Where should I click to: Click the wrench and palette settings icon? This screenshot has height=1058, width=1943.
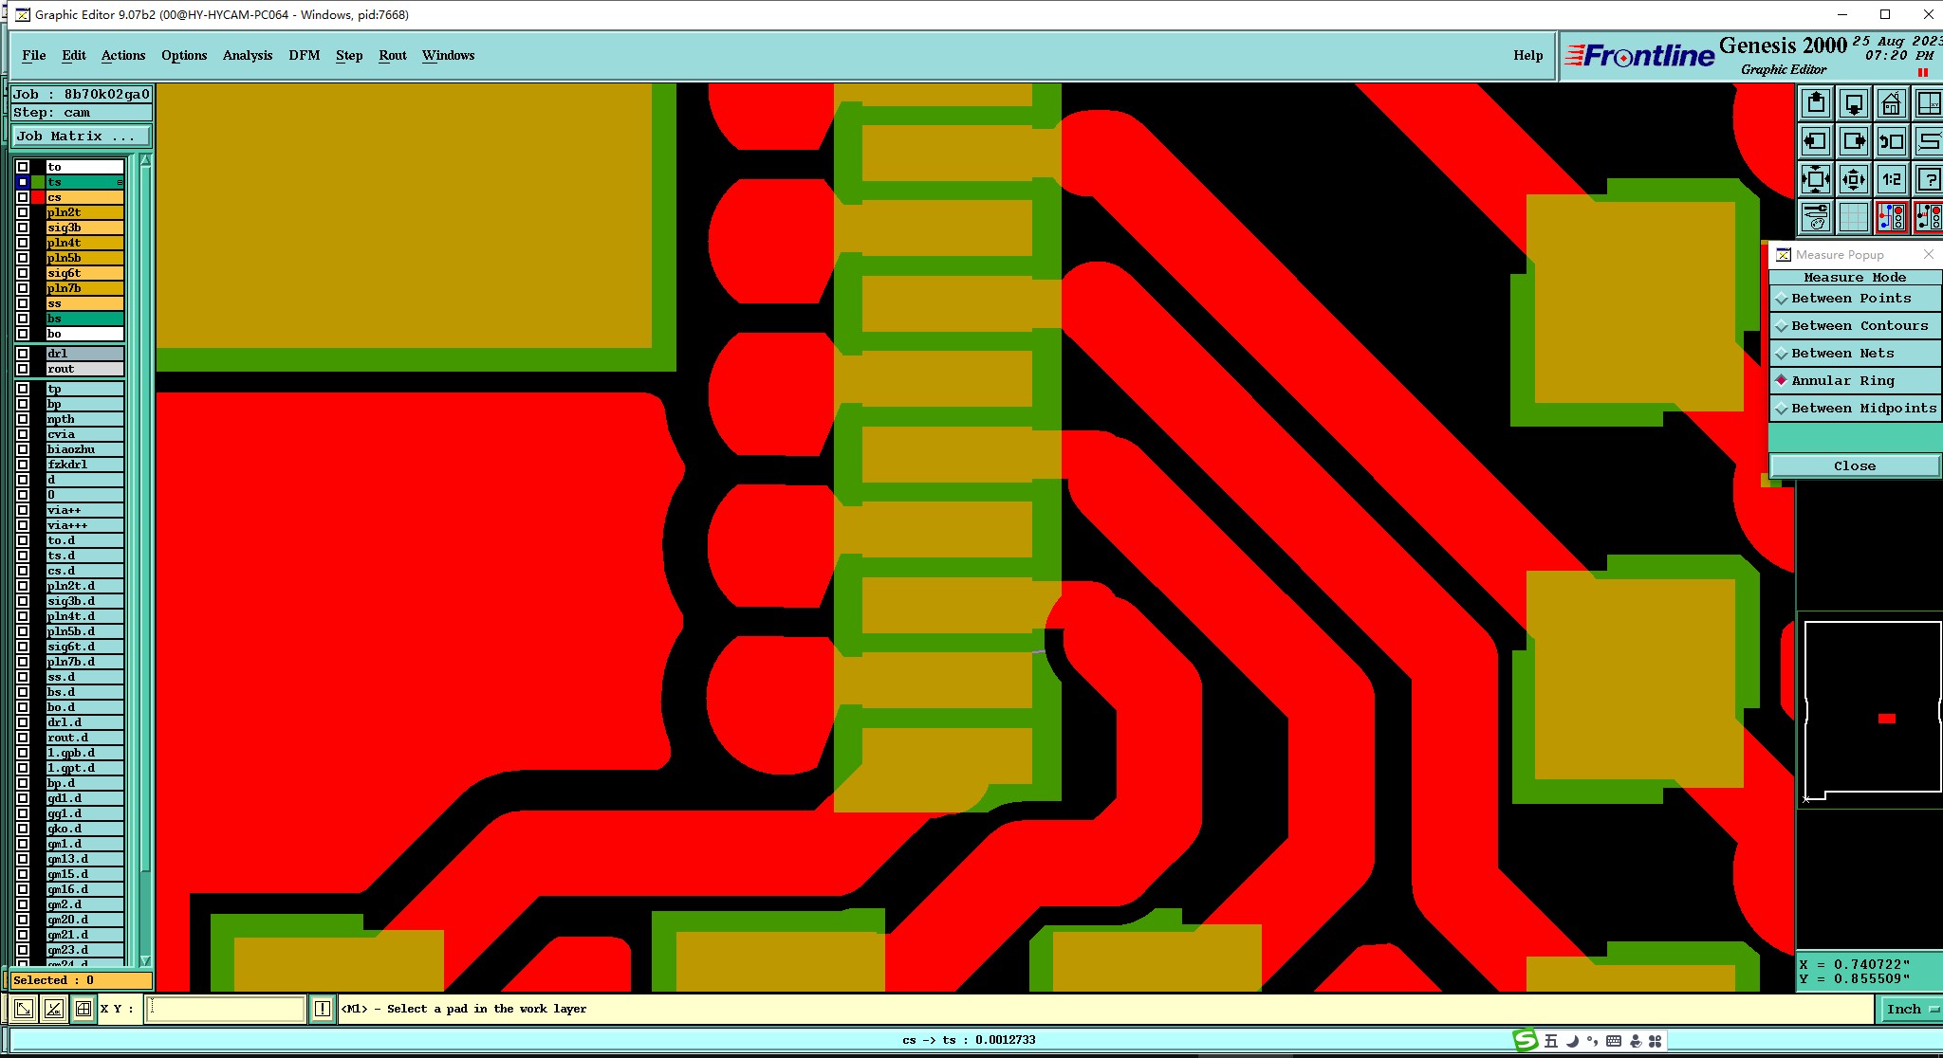click(x=1816, y=217)
